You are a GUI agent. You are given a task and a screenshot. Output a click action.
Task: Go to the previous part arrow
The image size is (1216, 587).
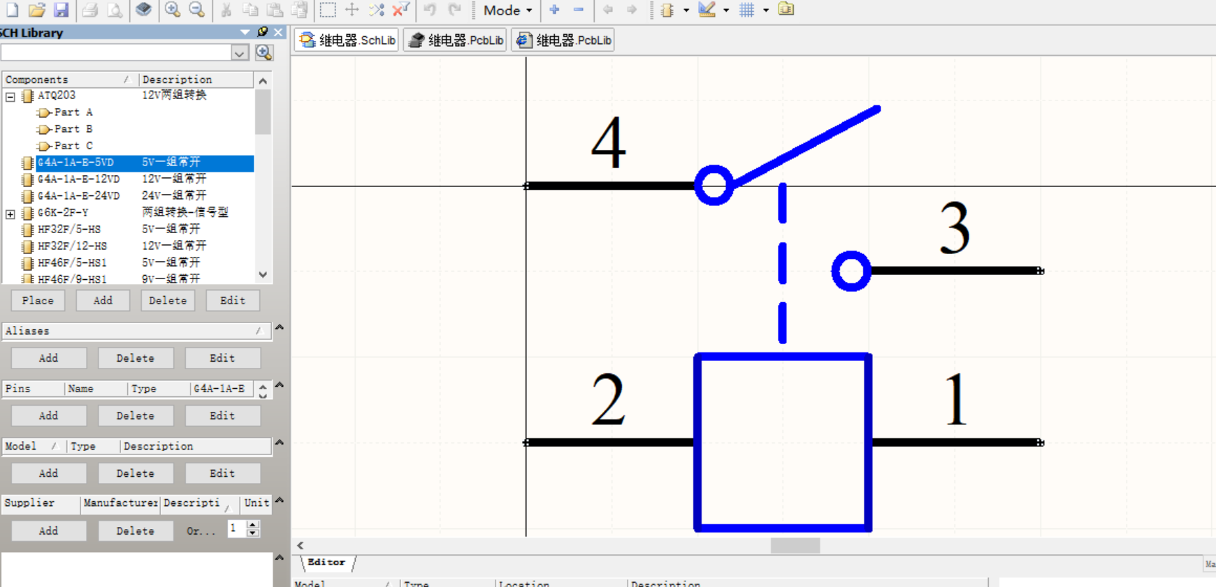(607, 10)
